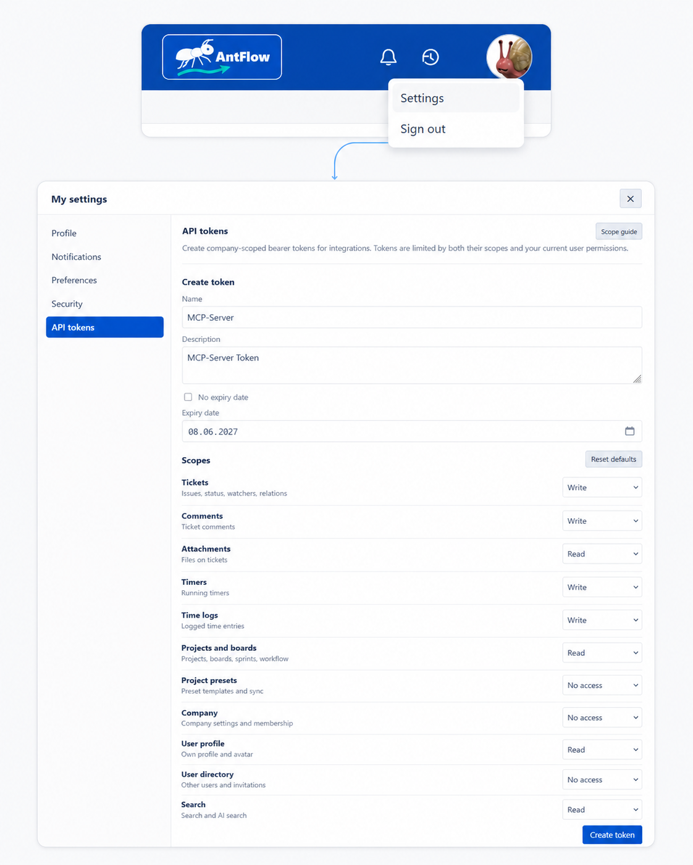Open the Search scope dropdown

click(x=602, y=809)
